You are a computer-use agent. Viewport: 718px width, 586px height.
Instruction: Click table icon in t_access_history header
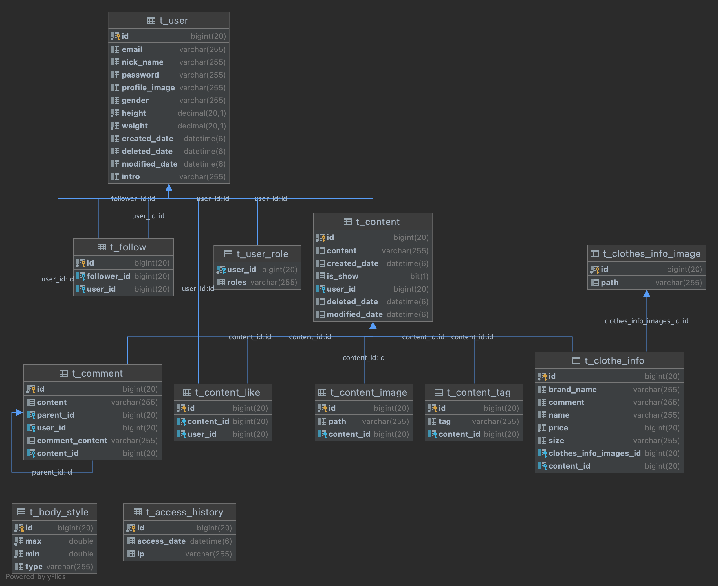tap(138, 512)
